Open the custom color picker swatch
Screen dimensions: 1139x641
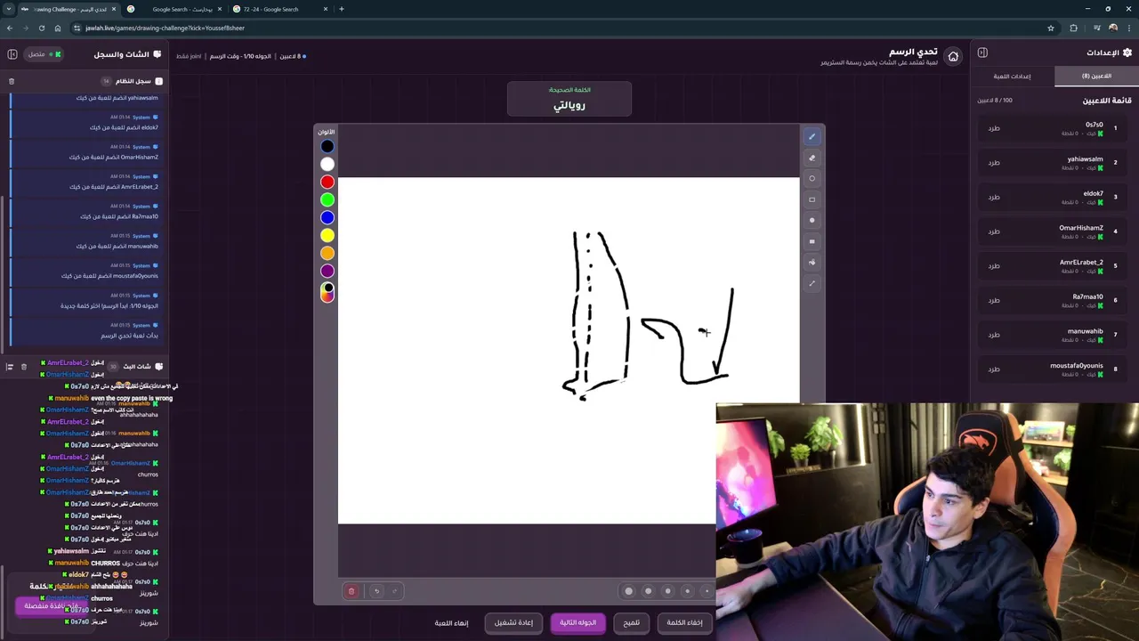click(x=327, y=293)
